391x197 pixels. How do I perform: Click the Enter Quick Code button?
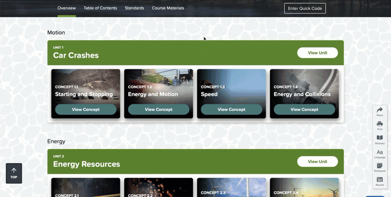coord(305,8)
